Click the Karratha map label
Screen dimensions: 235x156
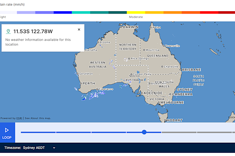pos(91,50)
